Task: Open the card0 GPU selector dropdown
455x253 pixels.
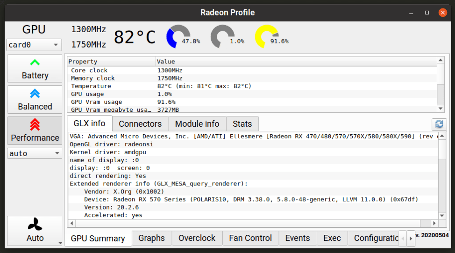Action: [x=34, y=45]
